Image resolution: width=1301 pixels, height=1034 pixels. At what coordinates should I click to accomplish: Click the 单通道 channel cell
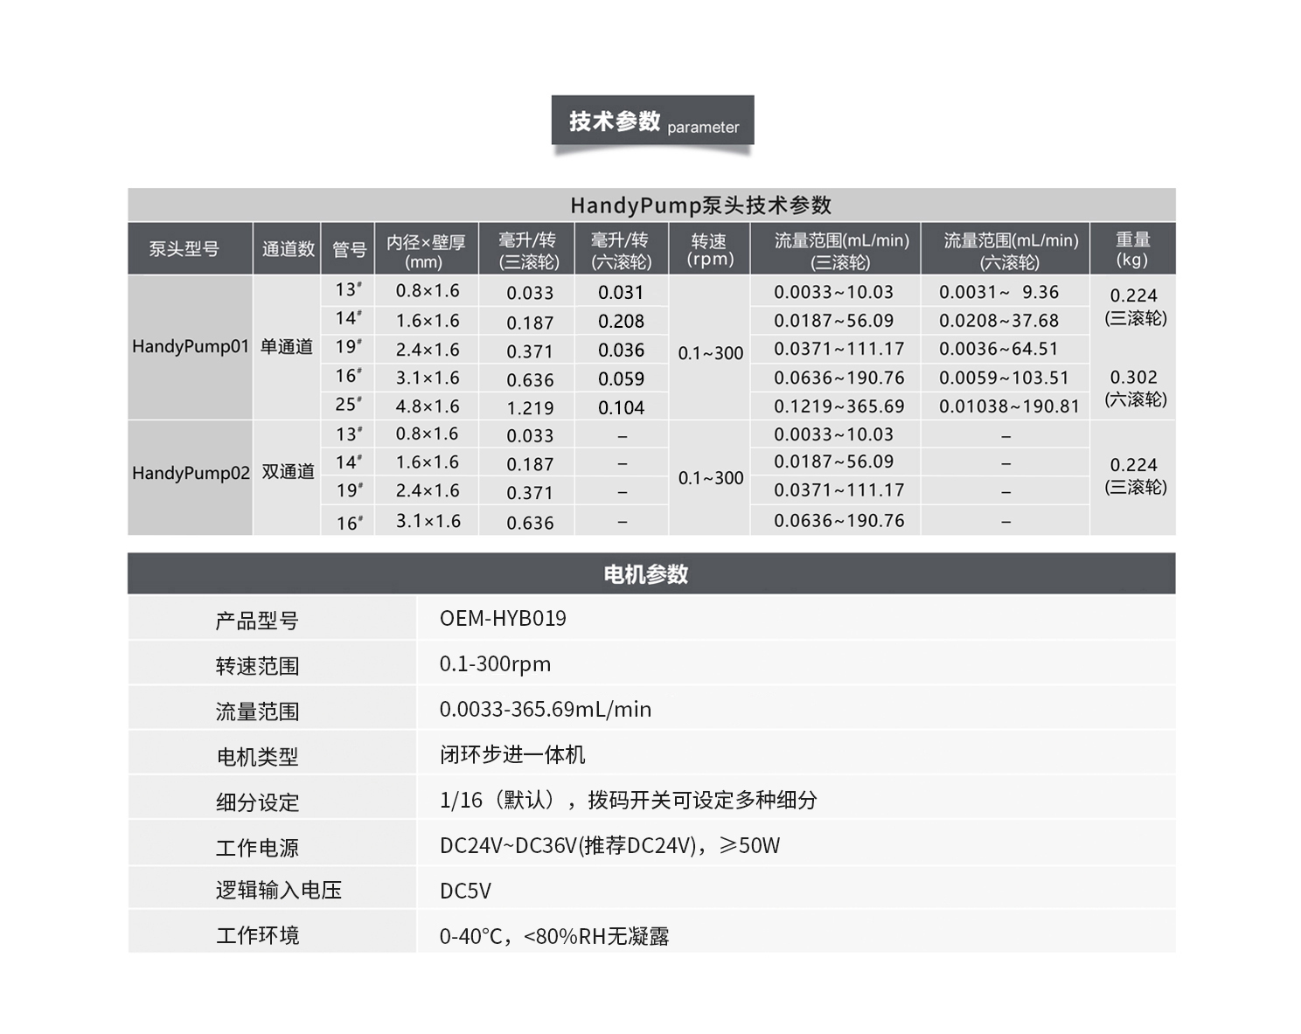pos(287,347)
